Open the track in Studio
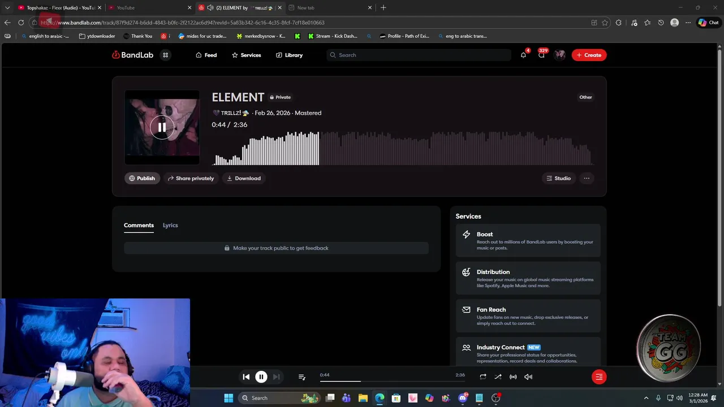The height and width of the screenshot is (407, 724). coord(558,178)
